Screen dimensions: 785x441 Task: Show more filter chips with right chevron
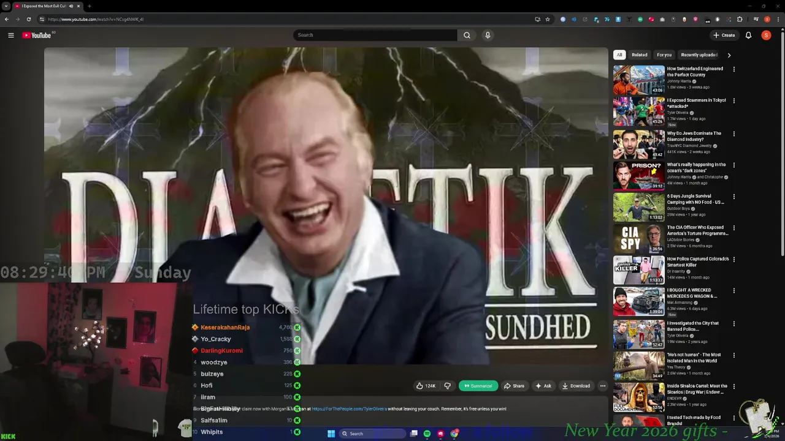click(x=729, y=55)
